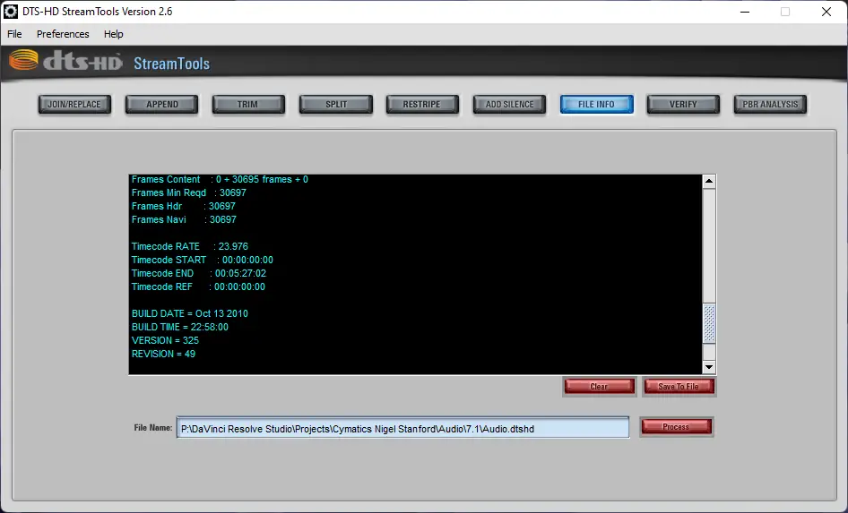Go to the RESTRIPE tool

422,104
